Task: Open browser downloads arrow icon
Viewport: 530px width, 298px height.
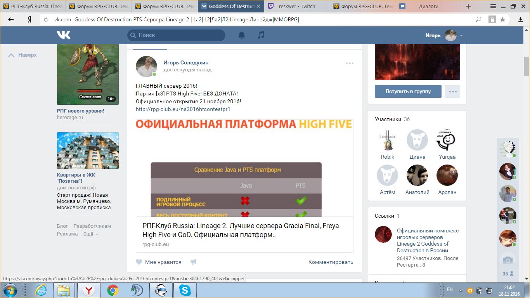Action: click(x=521, y=19)
